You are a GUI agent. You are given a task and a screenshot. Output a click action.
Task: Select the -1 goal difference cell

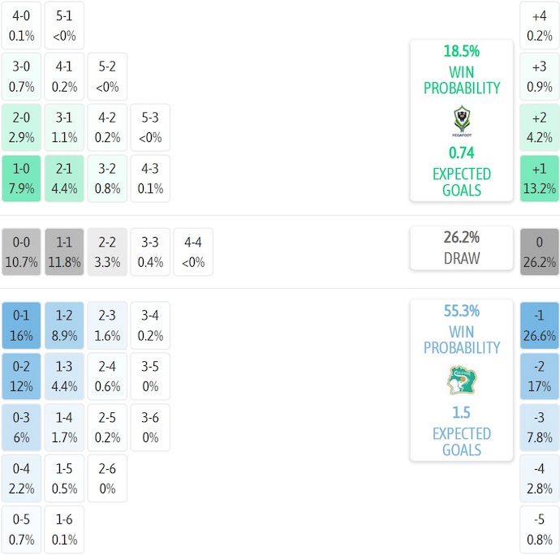click(x=540, y=325)
